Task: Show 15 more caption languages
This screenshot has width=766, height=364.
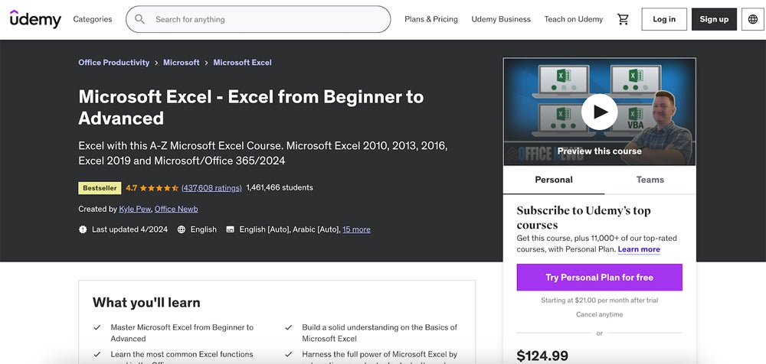Action: point(357,229)
